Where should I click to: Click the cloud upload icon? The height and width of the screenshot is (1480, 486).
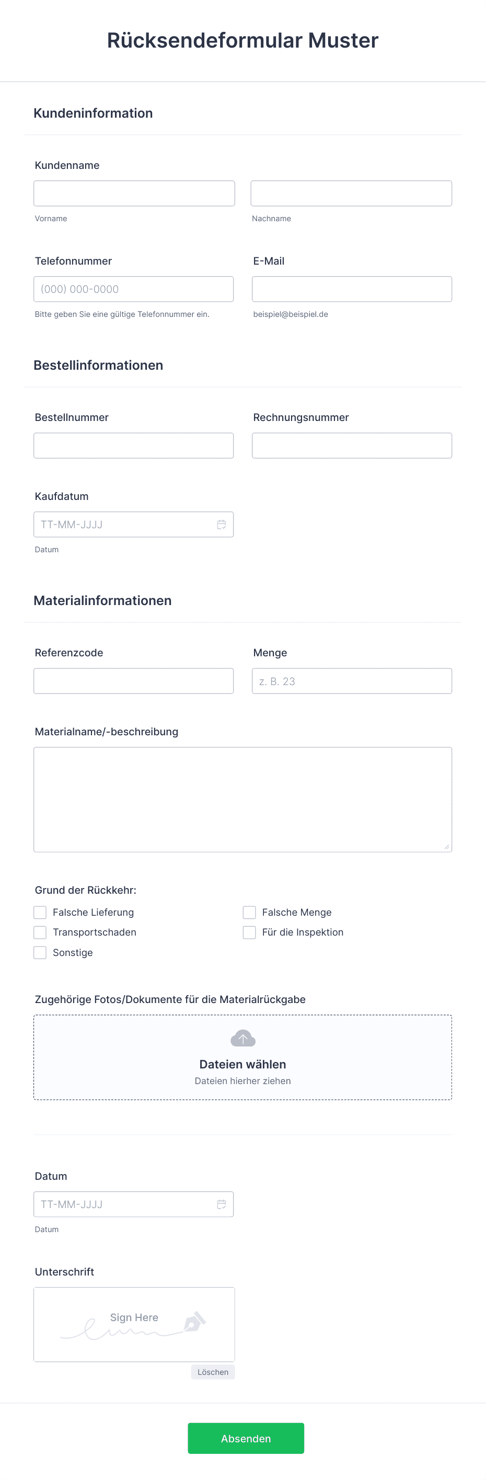pyautogui.click(x=242, y=1038)
